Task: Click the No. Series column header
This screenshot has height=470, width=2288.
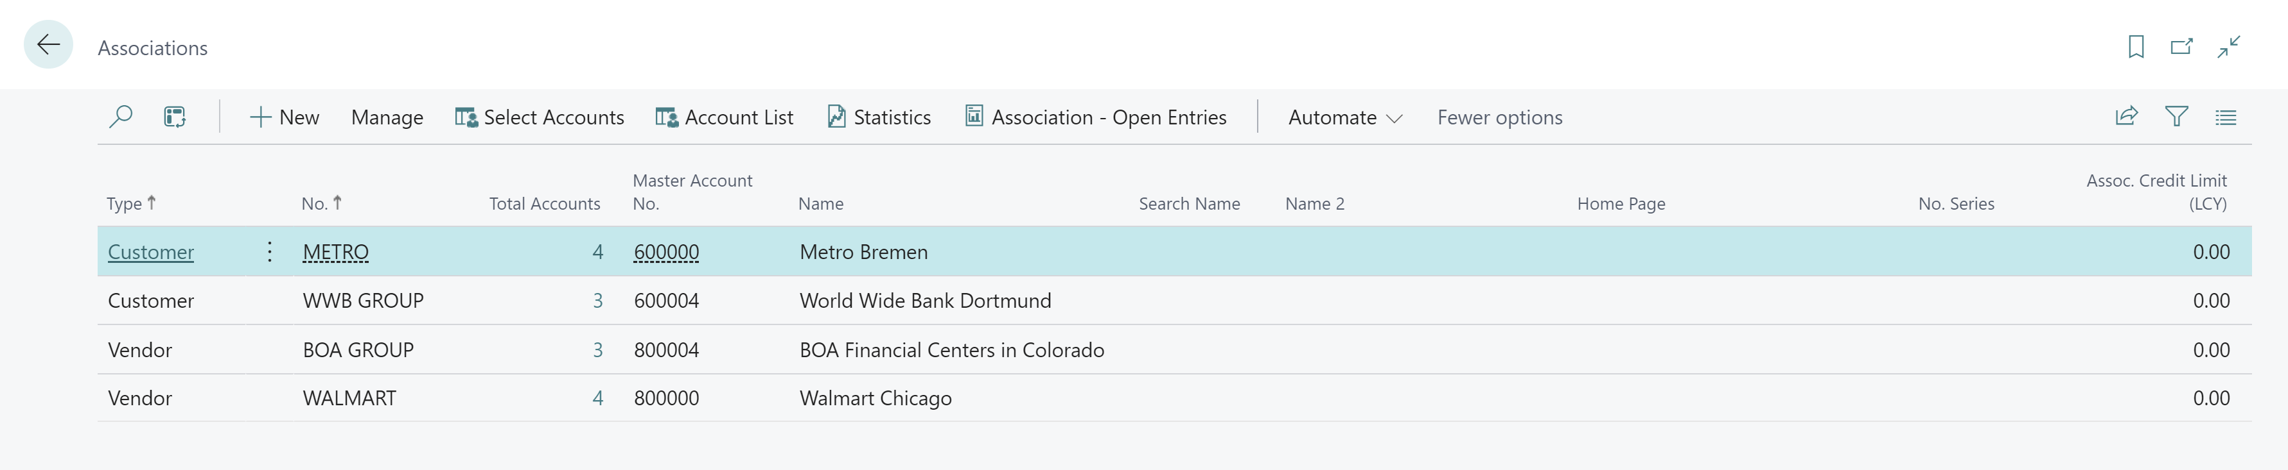Action: tap(1956, 204)
